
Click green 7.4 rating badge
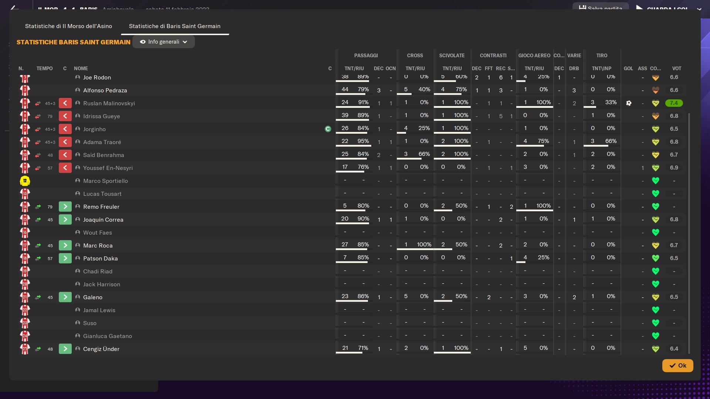click(x=674, y=103)
